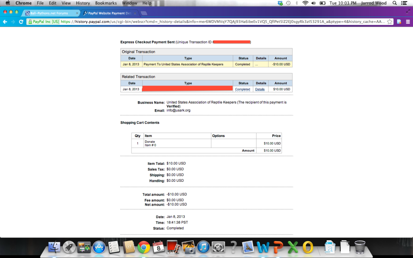Reload the PayPal page
Viewport: 413px width, 258px height.
pyautogui.click(x=21, y=22)
